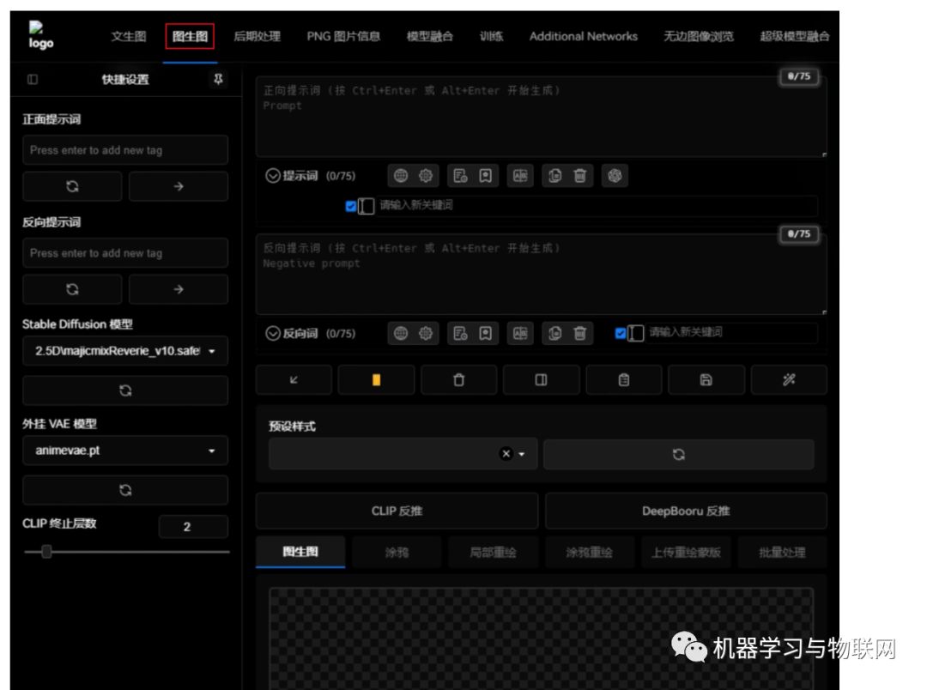Click the globe icon in 反向词 row
Screen dimensions: 927x690
click(401, 334)
